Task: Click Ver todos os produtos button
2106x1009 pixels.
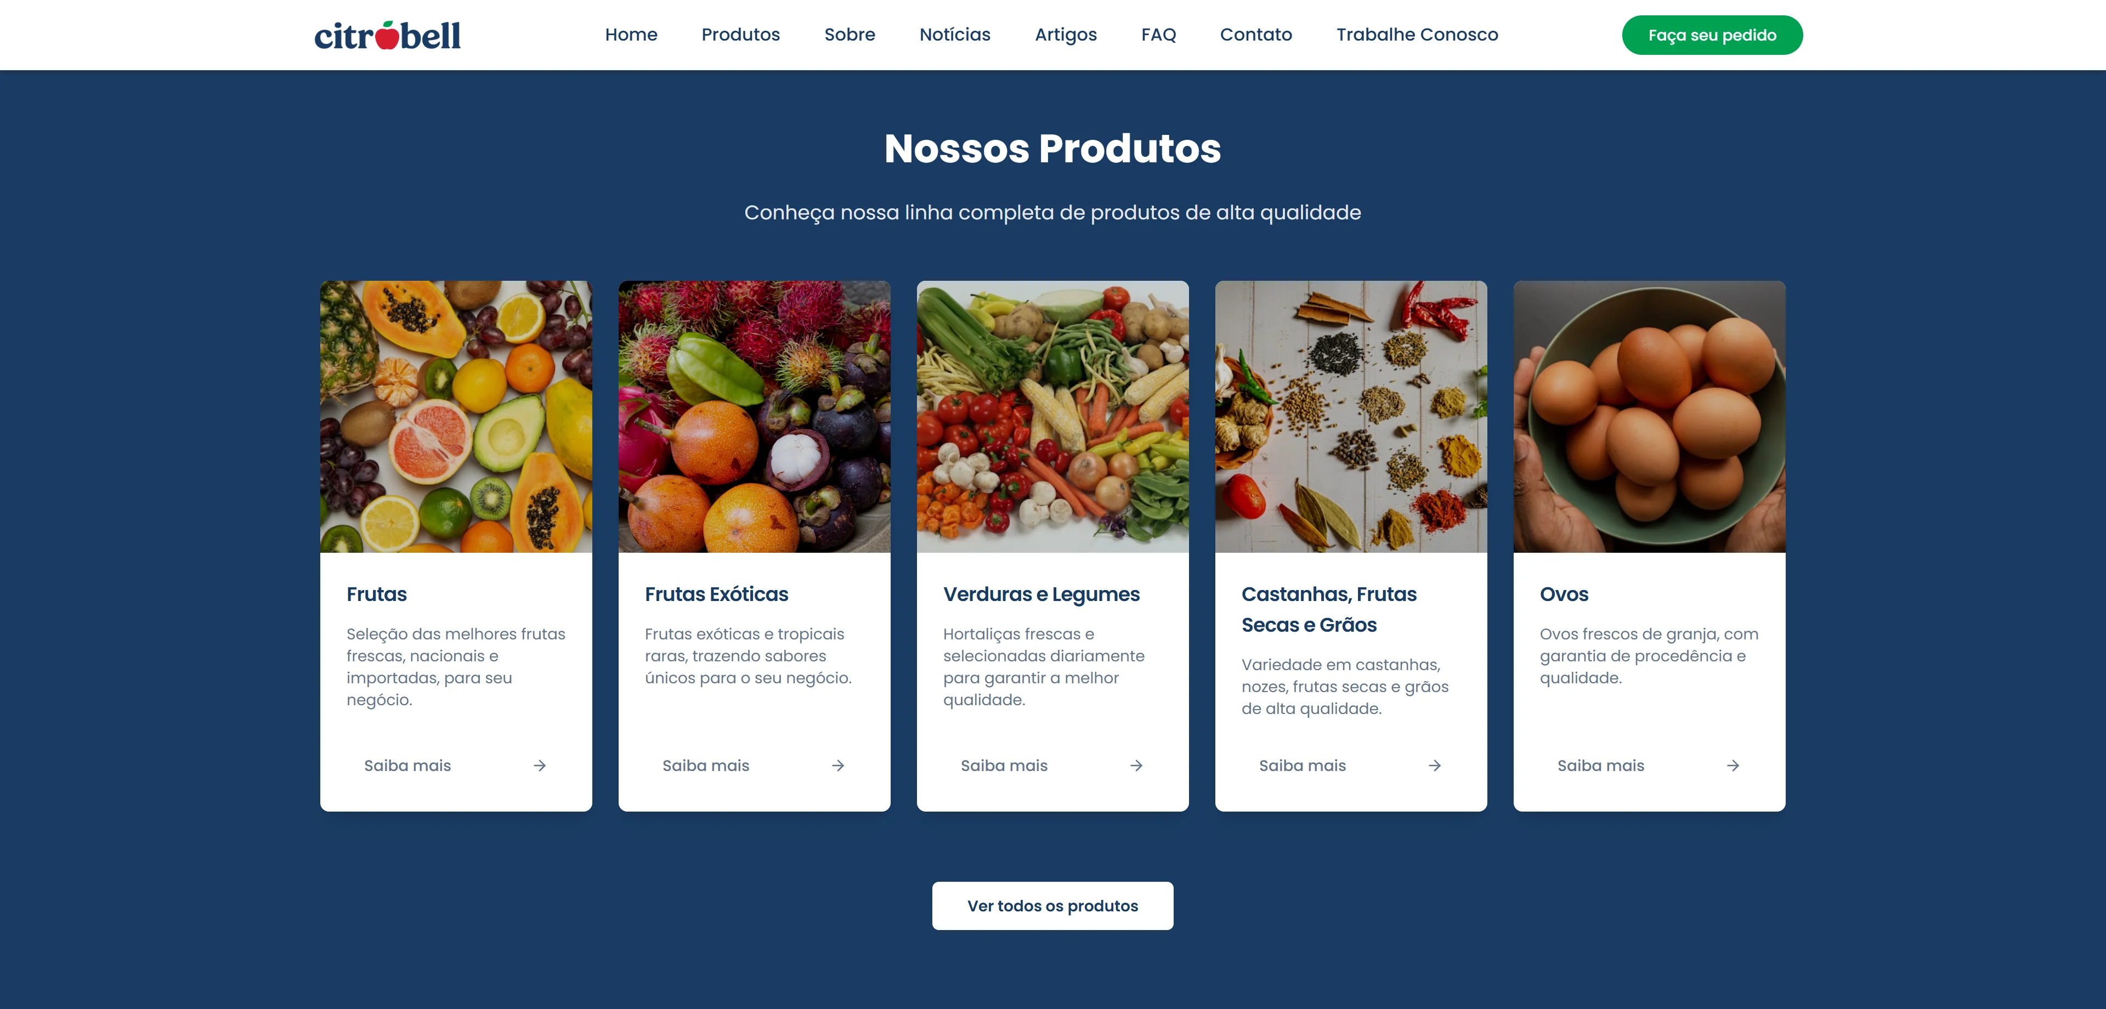Action: [x=1052, y=905]
